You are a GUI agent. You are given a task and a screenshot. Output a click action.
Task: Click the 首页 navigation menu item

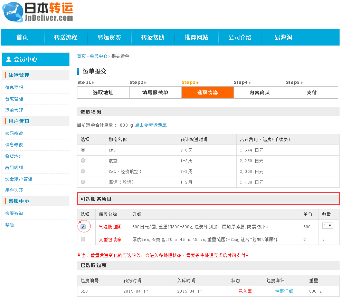[22, 38]
